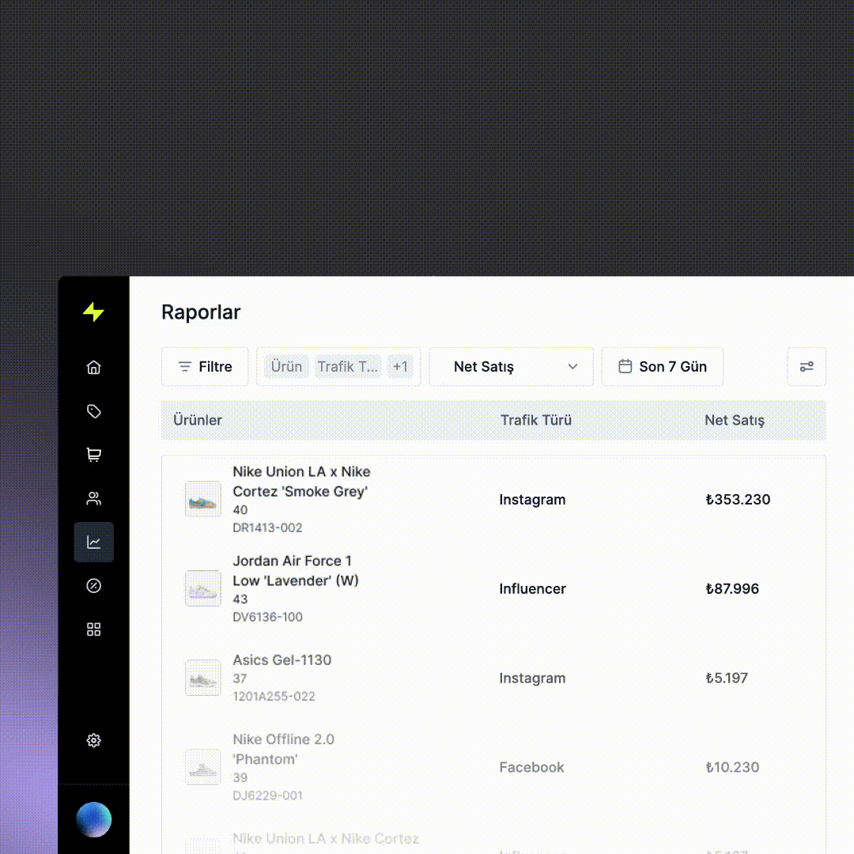Click the lightning bolt logo
The image size is (854, 854).
[93, 312]
